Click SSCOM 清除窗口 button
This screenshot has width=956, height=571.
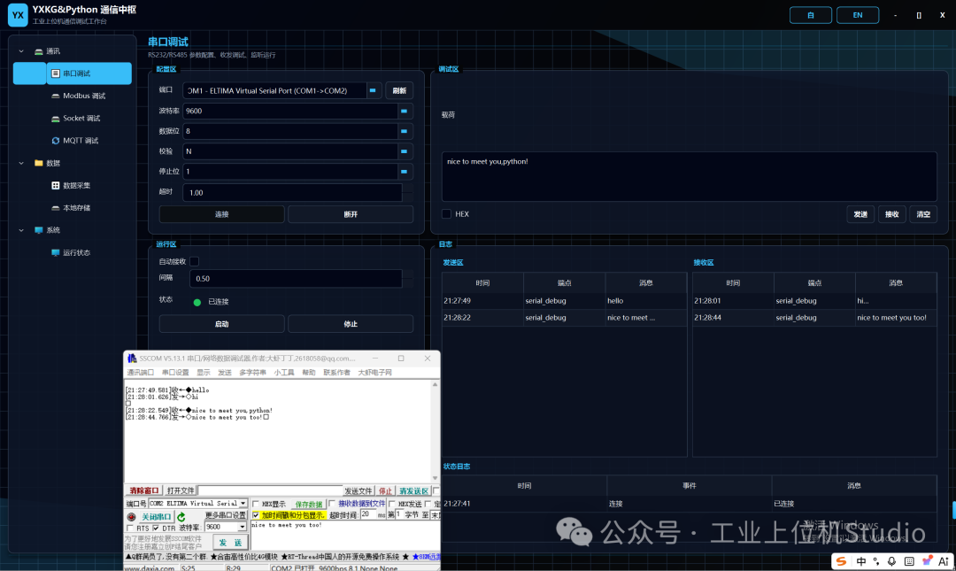pyautogui.click(x=144, y=490)
